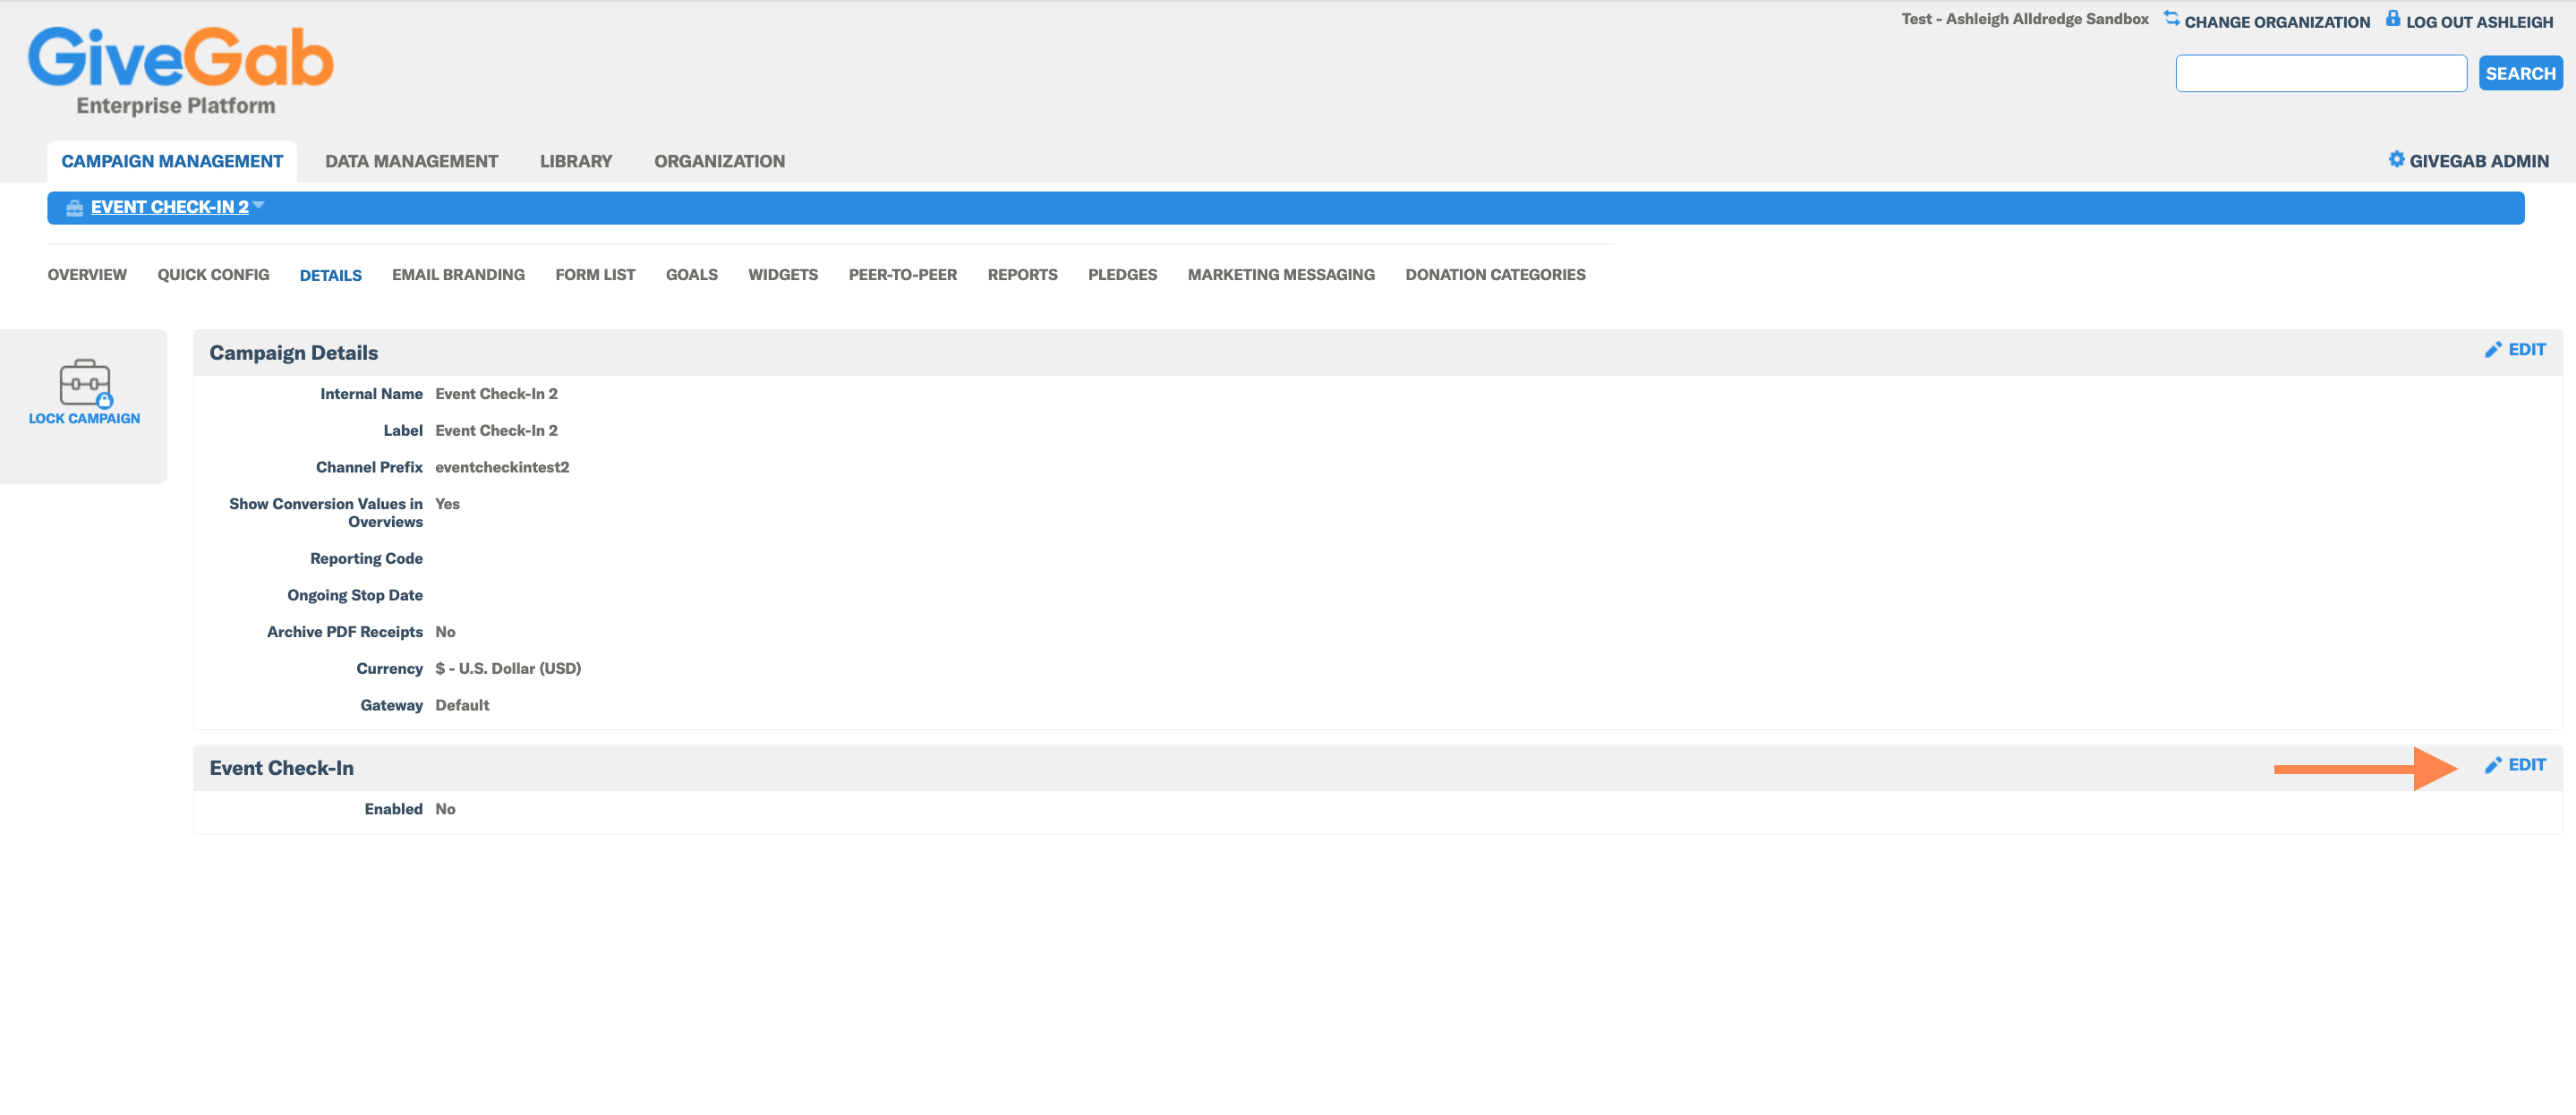The image size is (2576, 1115).
Task: Click the Event Check-In section heading
Action: [281, 768]
